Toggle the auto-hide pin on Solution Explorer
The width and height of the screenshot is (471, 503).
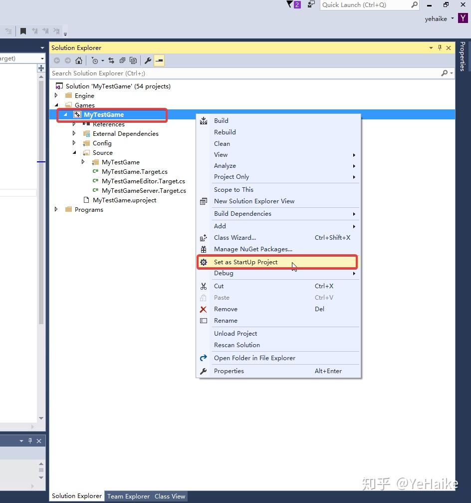point(440,48)
